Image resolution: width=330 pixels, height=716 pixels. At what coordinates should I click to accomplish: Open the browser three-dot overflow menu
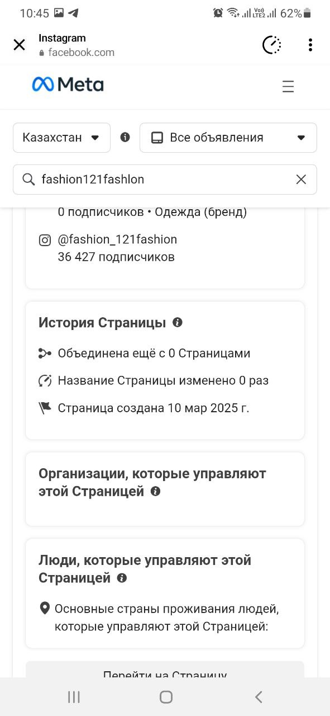point(310,45)
